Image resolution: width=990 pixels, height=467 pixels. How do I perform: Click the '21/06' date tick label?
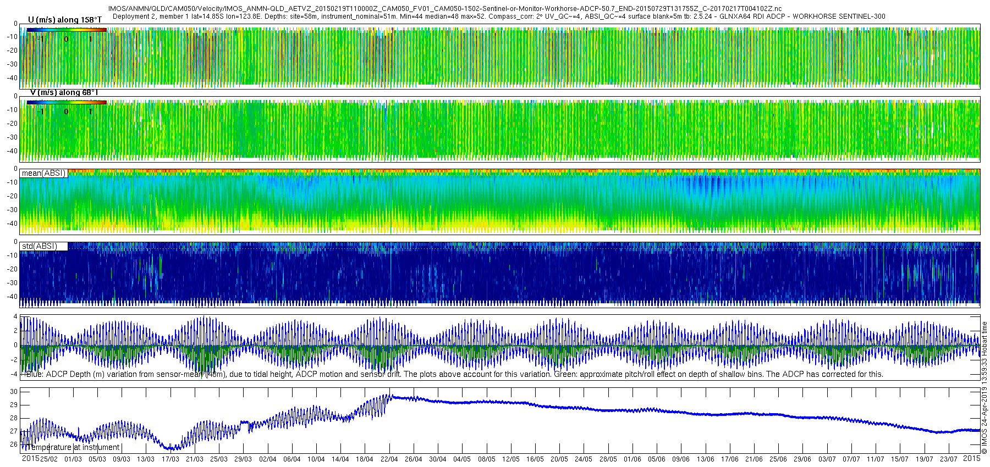point(754,459)
